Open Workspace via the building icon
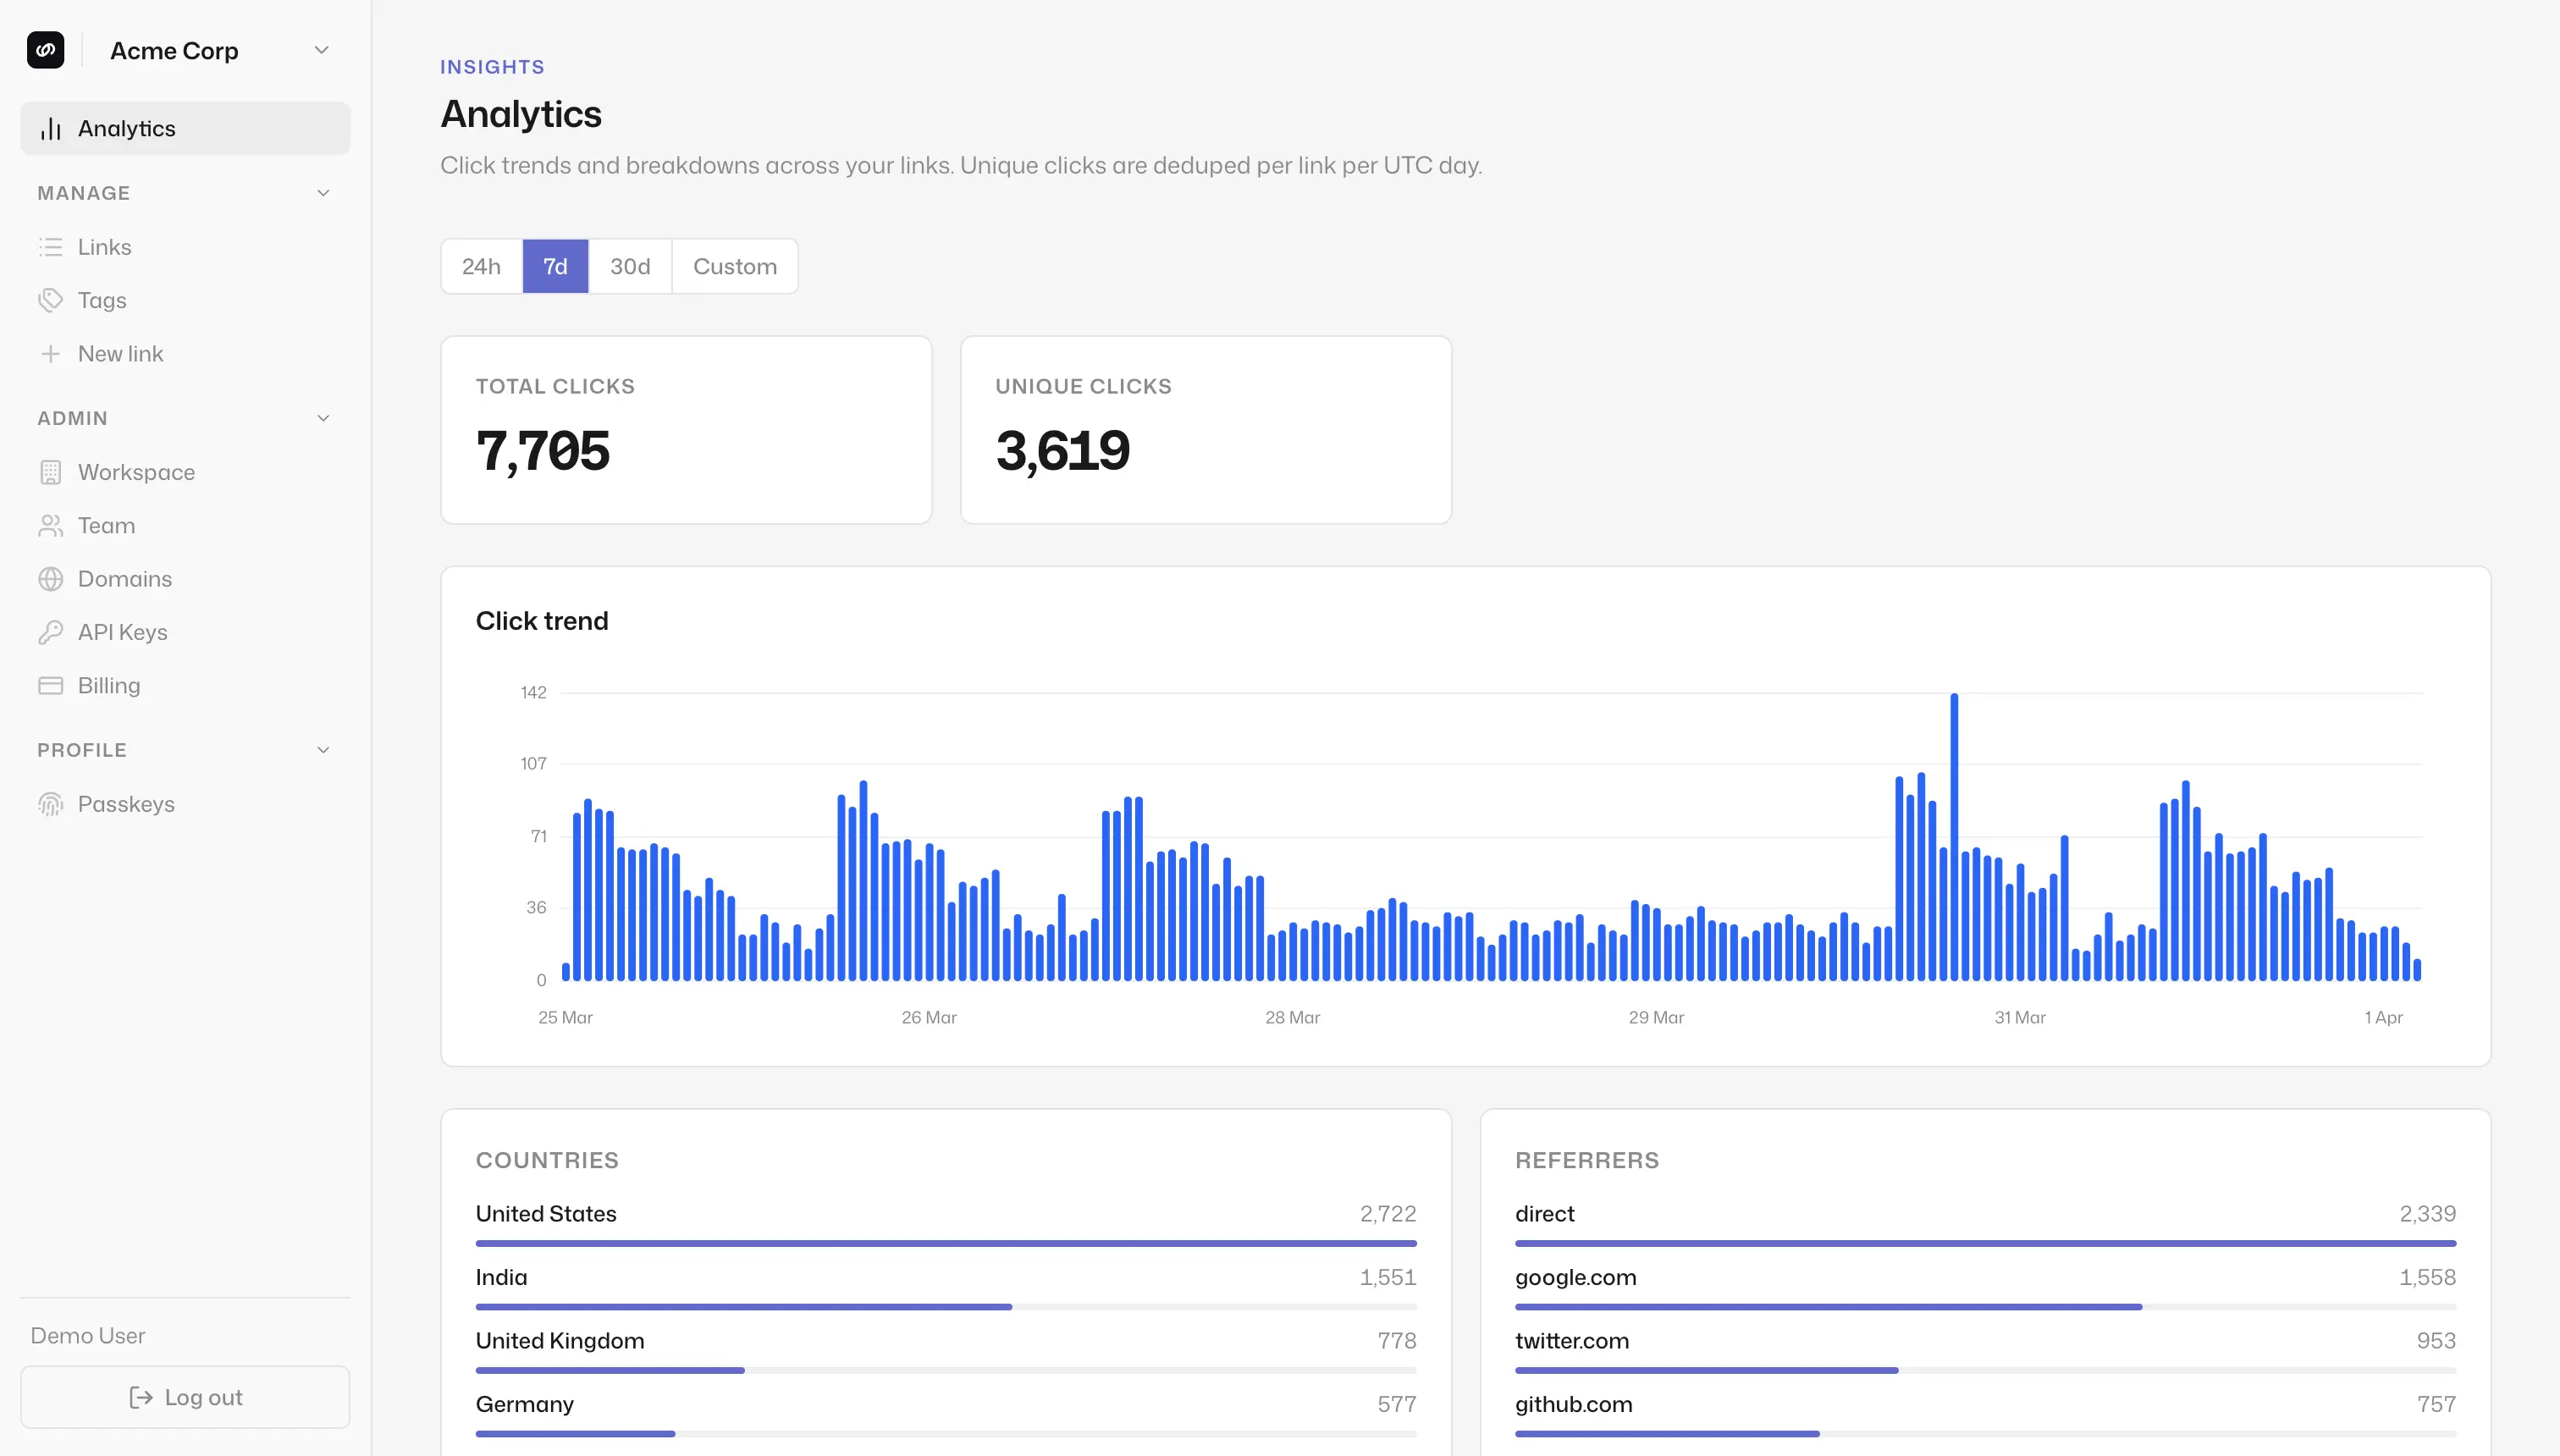Image resolution: width=2560 pixels, height=1456 pixels. (x=51, y=472)
